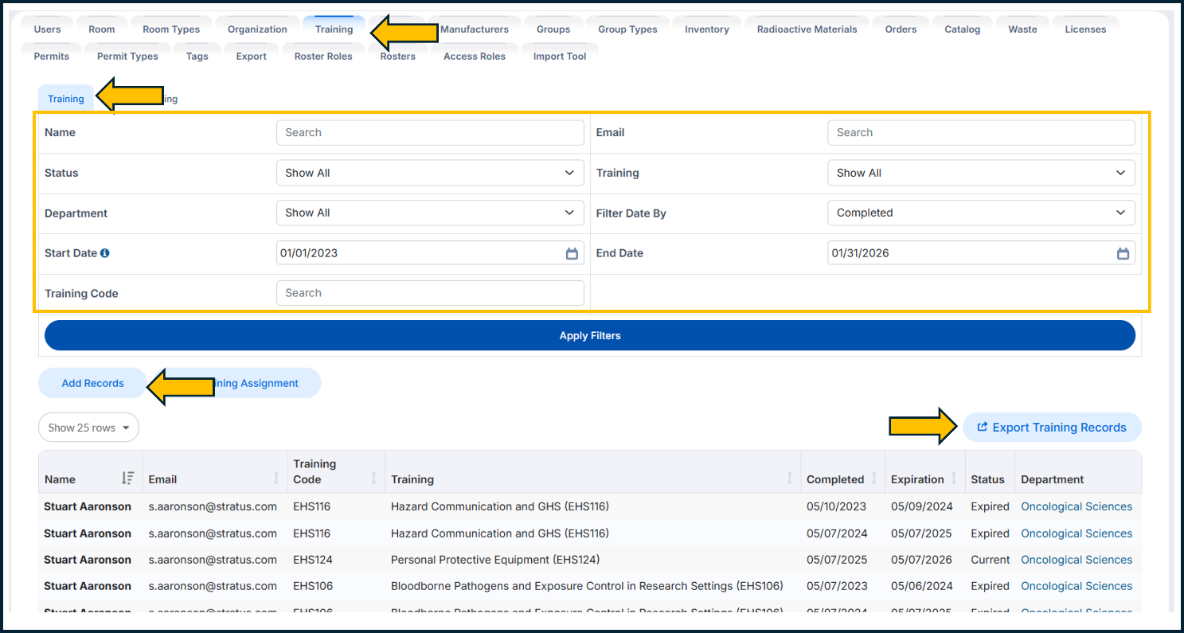Switch to the Users tab
This screenshot has height=633, width=1184.
point(48,29)
